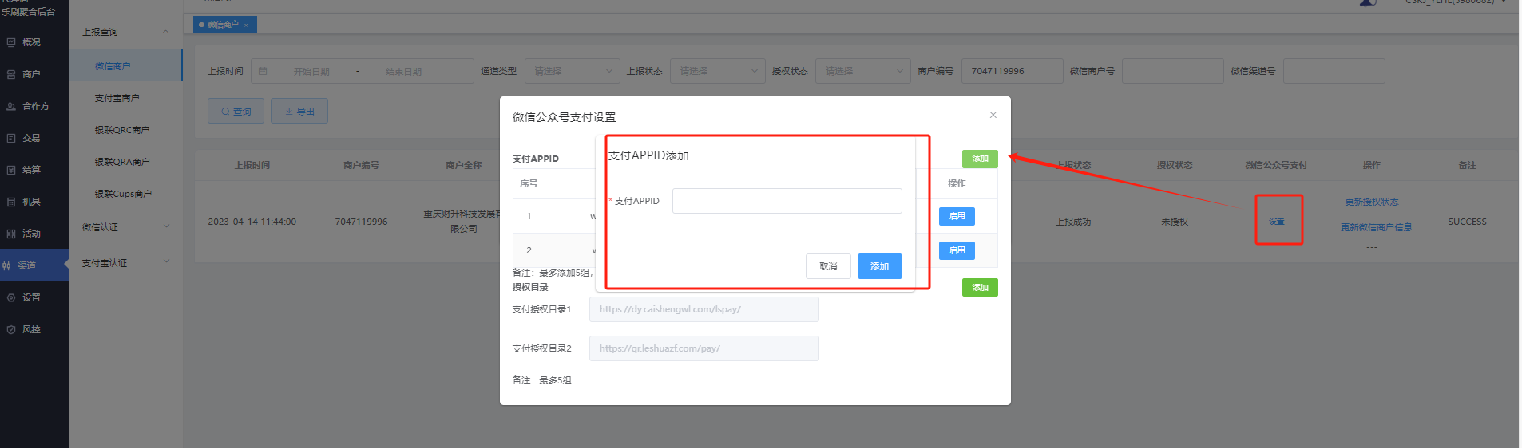Click 取消 in the 支付APPID添加 dialog
The width and height of the screenshot is (1522, 448).
(828, 266)
